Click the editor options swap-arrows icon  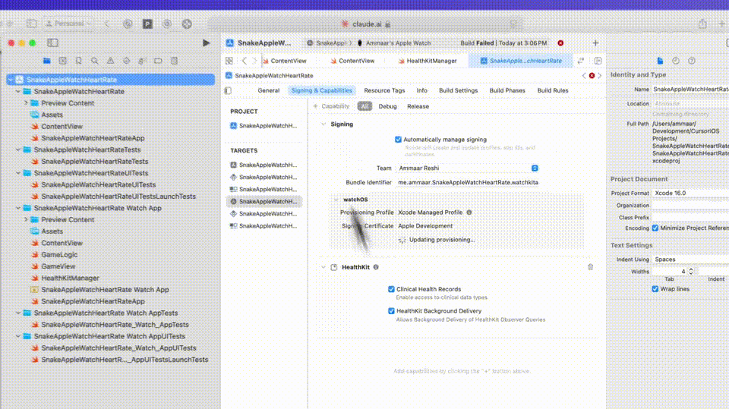(x=581, y=61)
